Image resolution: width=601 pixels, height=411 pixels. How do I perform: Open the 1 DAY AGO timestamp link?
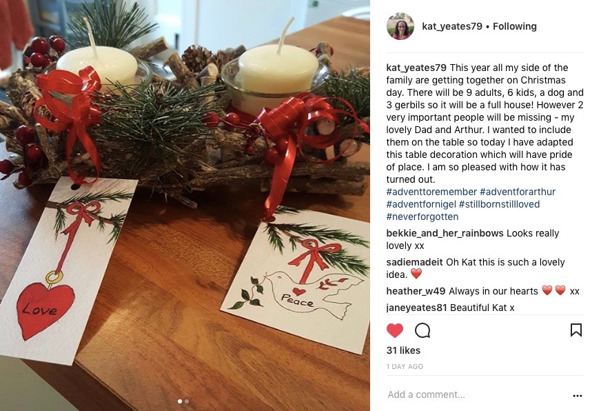[405, 367]
